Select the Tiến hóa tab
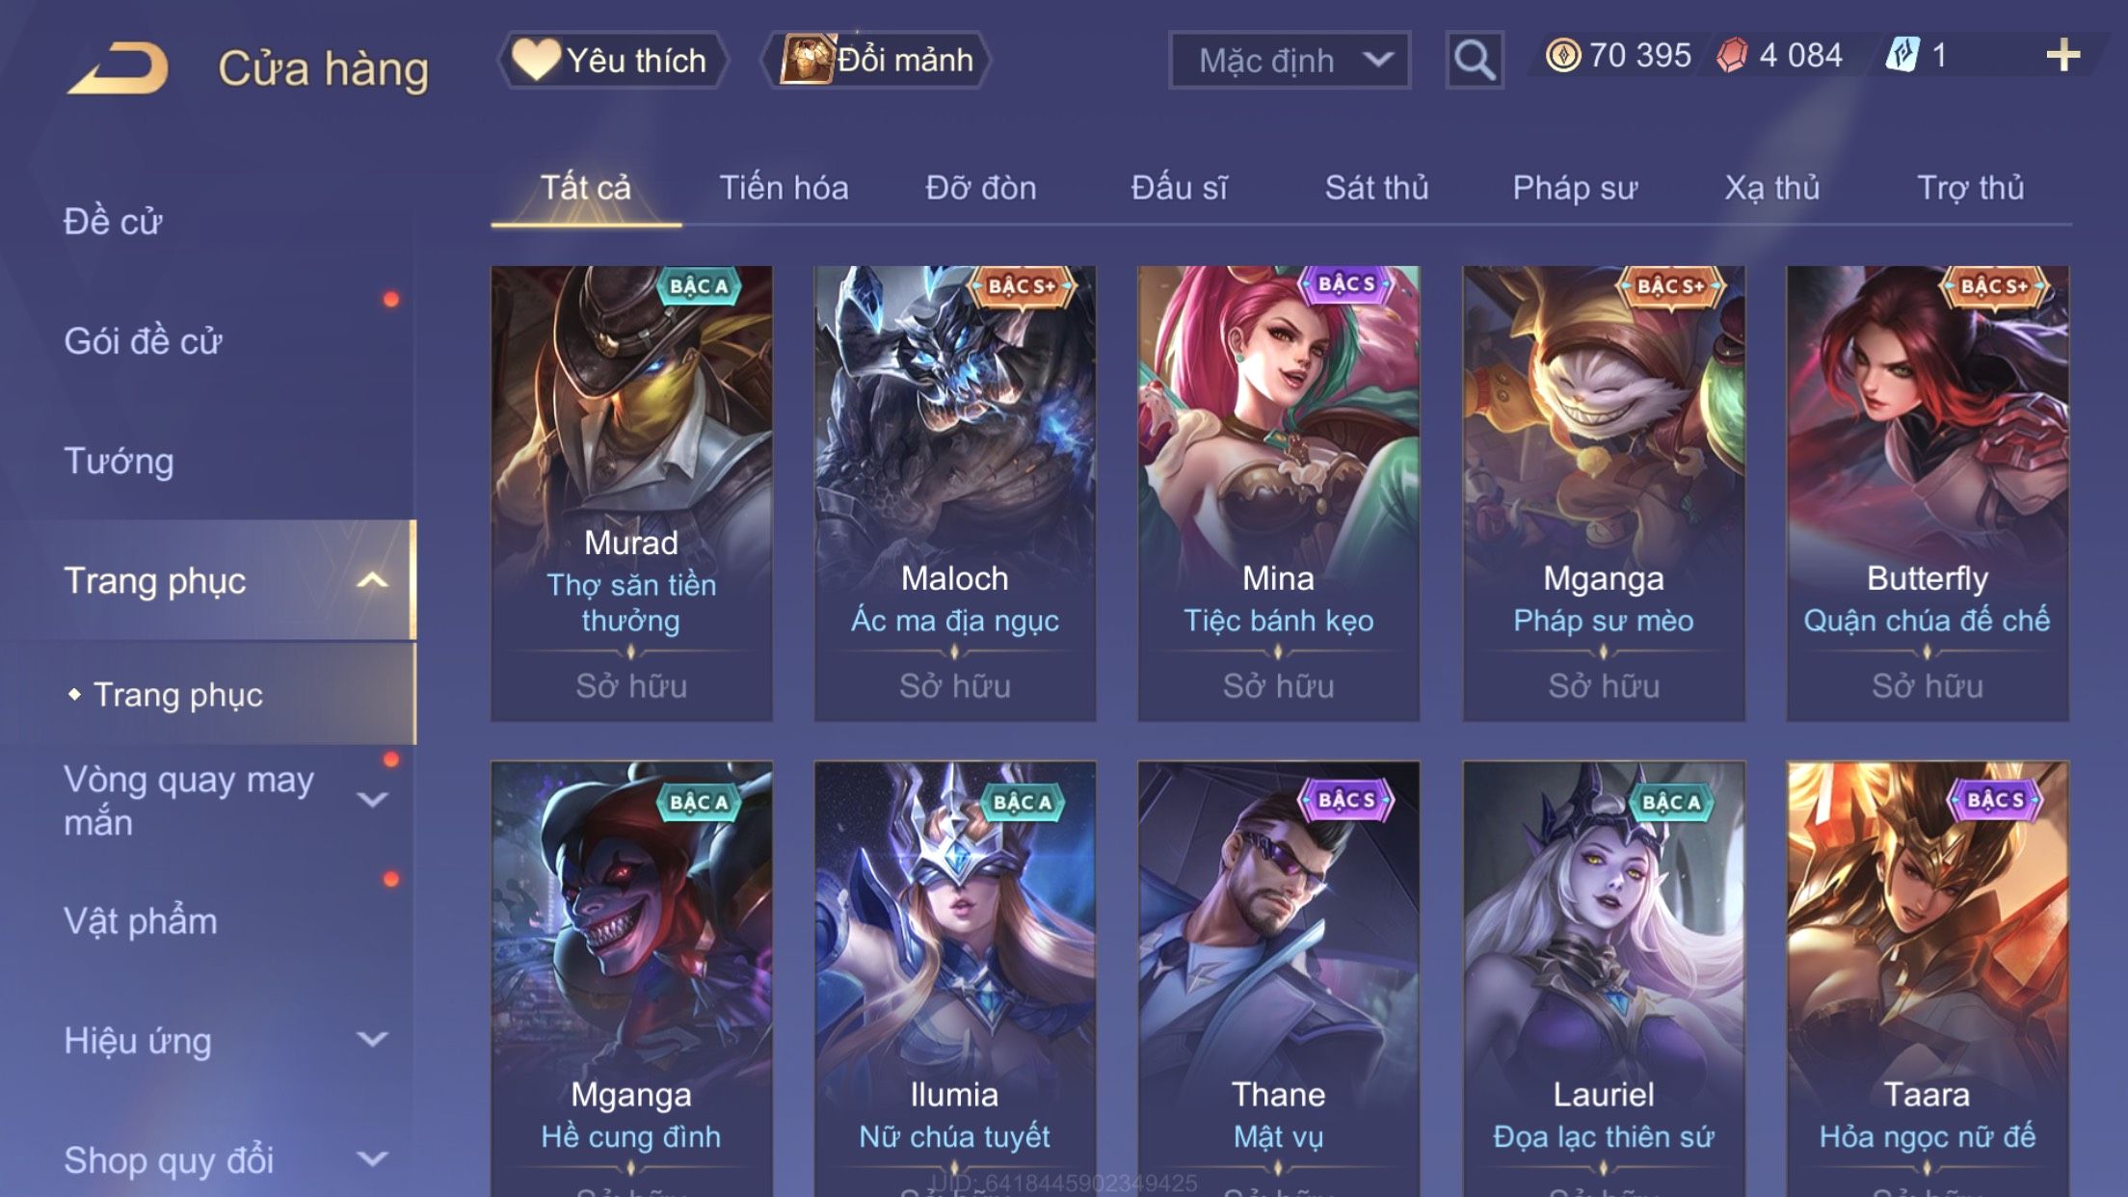 [784, 187]
